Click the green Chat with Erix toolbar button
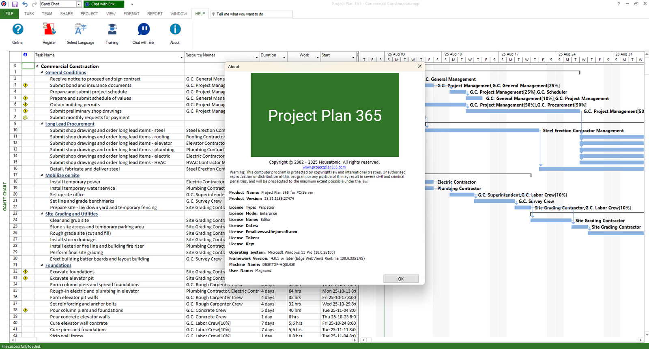 click(x=104, y=4)
